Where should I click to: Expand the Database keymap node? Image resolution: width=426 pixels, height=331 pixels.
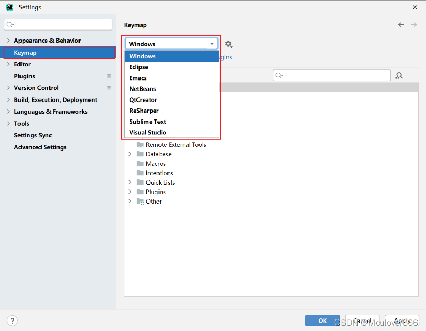point(130,154)
